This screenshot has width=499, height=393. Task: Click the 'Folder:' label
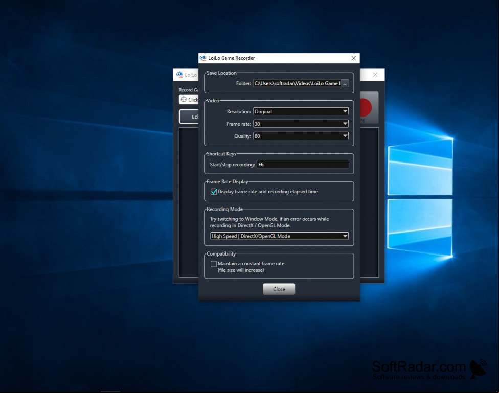[243, 83]
